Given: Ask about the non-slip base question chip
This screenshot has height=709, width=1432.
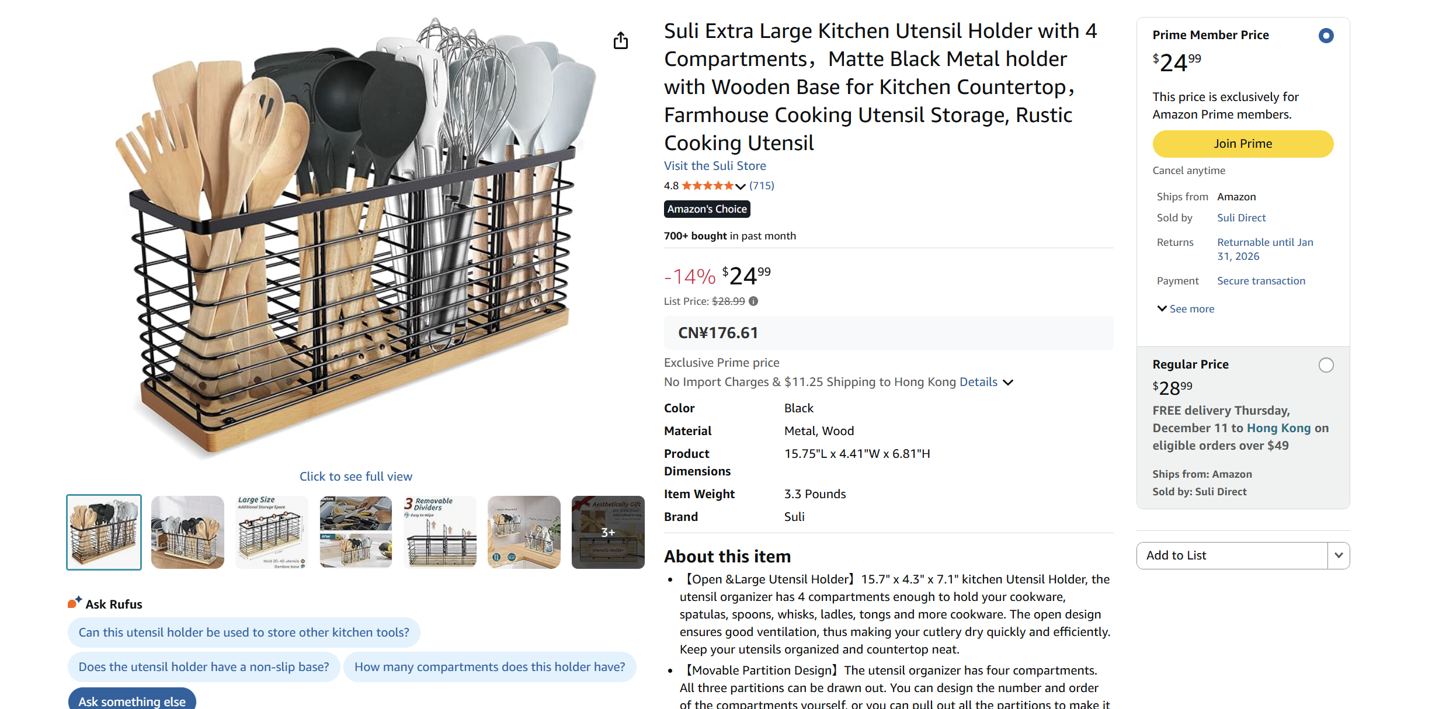Looking at the screenshot, I should pyautogui.click(x=203, y=666).
